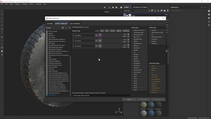Switch to the SETTINGS tab
This screenshot has height=119, width=211.
click(x=50, y=23)
